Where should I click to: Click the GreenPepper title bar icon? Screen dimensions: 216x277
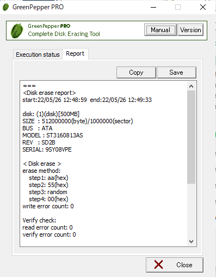pyautogui.click(x=6, y=7)
